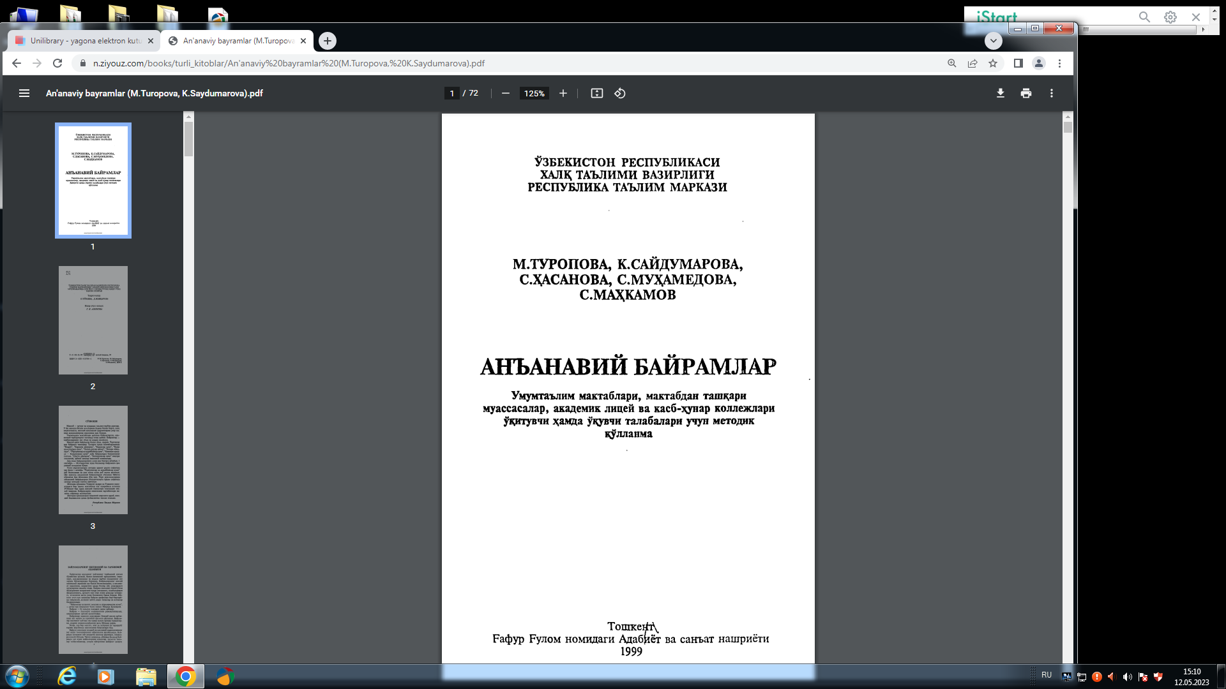Open the PDF viewer more options menu

tap(1051, 93)
